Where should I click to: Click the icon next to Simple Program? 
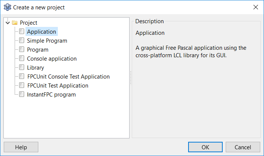tap(21, 41)
